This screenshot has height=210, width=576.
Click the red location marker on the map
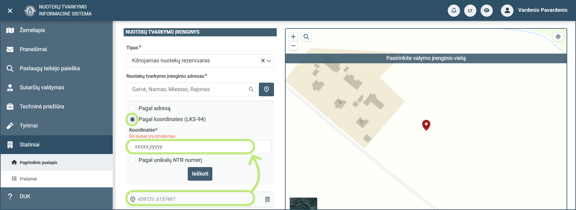(x=426, y=125)
